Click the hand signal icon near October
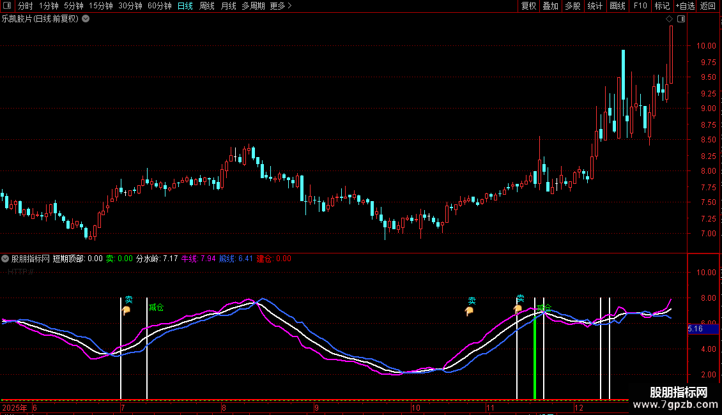 coord(469,311)
